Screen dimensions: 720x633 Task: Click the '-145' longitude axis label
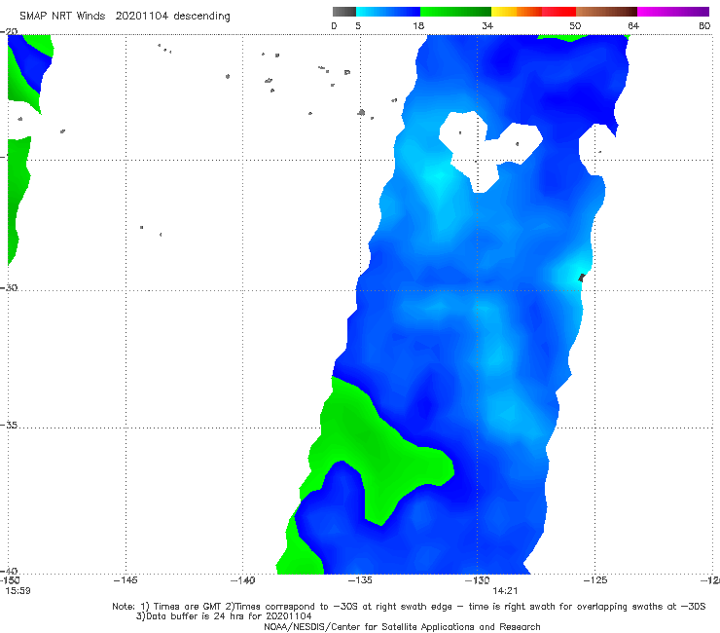point(126,580)
